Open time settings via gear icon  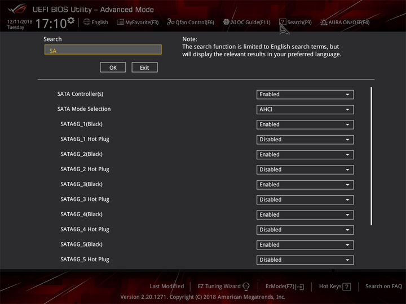[70, 20]
